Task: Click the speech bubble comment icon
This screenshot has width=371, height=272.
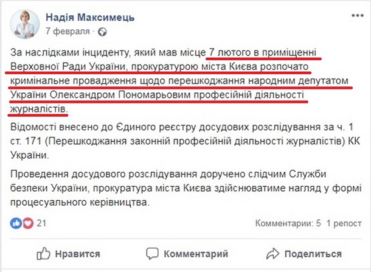Action: pos(154,253)
